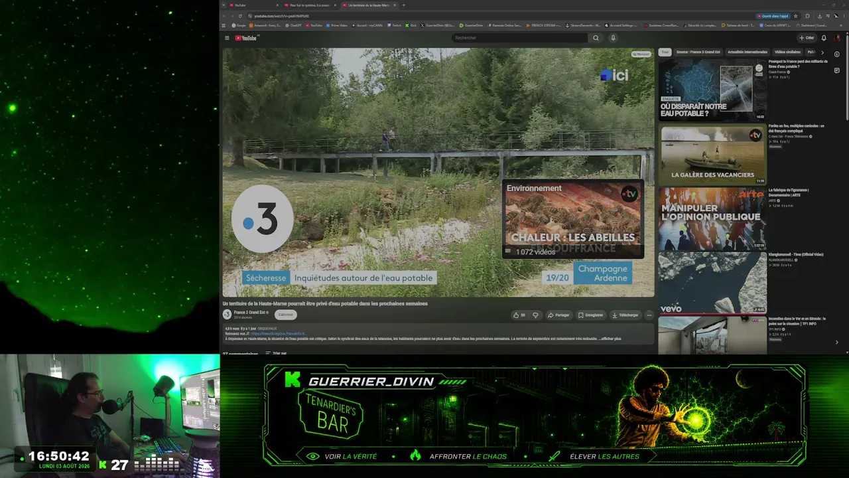Click the "Masquer" button on the video

point(641,54)
